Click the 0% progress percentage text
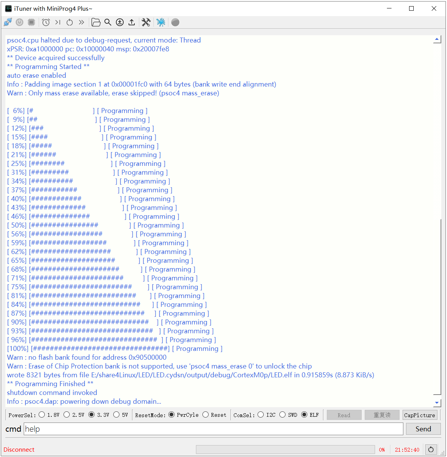447x457 pixels. pos(382,450)
